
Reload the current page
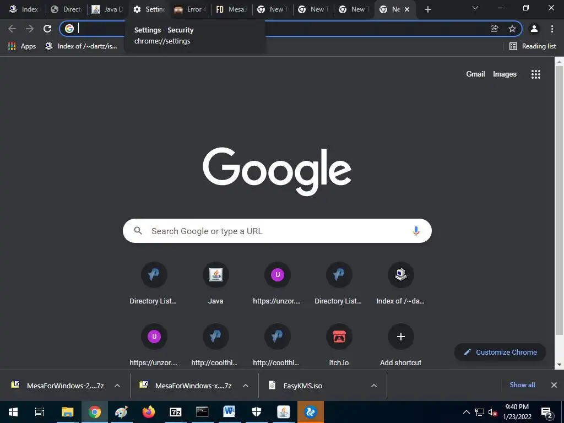[47, 29]
